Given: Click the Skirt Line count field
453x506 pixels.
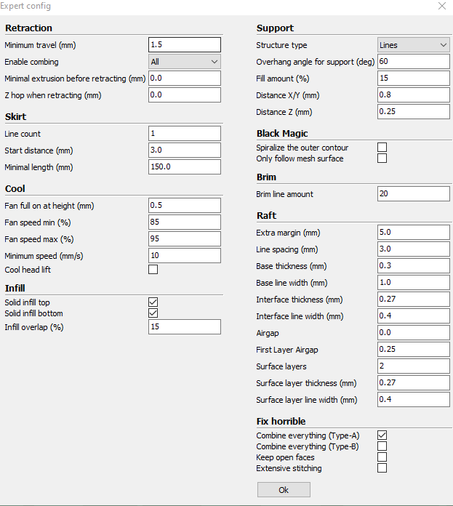Looking at the screenshot, I should [184, 134].
